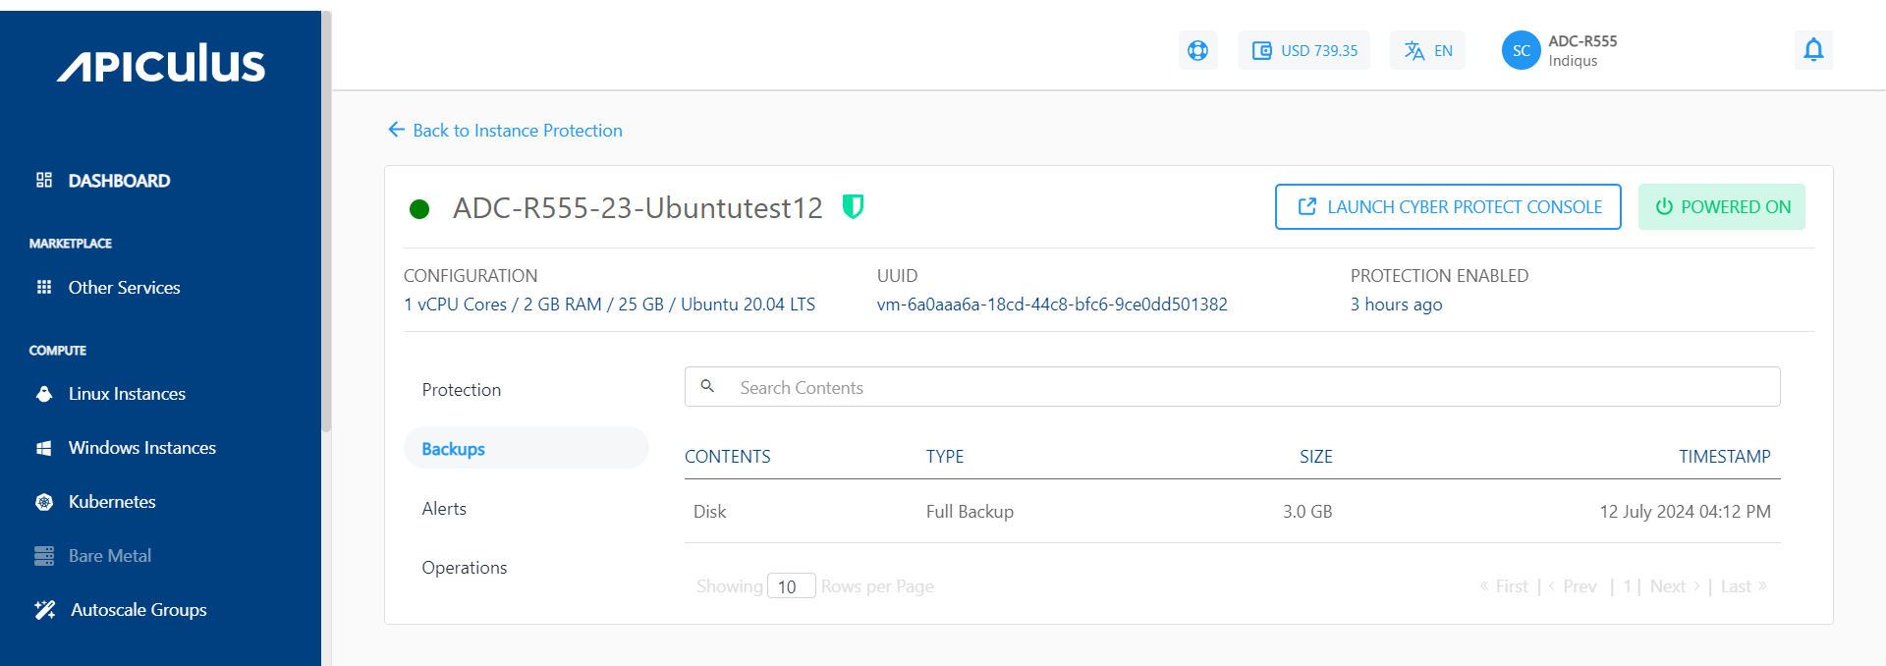Open the SC user avatar
Image resolution: width=1886 pixels, height=666 pixels.
point(1521,50)
